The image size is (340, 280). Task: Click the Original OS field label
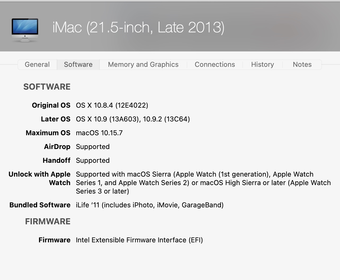click(x=51, y=105)
